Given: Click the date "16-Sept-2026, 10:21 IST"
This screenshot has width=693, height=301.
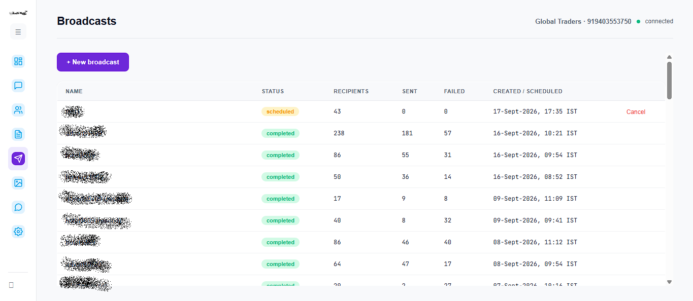Looking at the screenshot, I should [x=535, y=133].
